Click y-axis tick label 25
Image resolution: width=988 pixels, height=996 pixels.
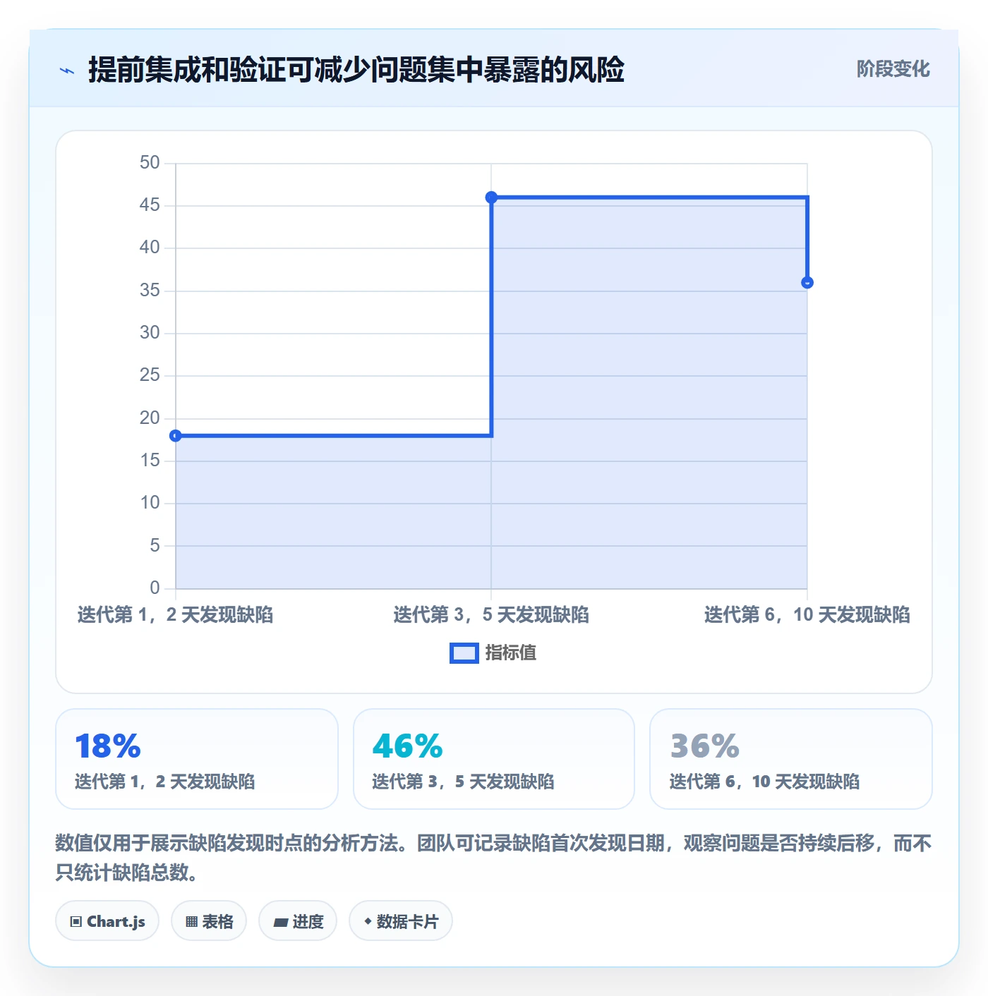(150, 375)
